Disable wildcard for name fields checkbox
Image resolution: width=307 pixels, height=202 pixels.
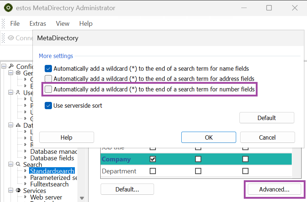(48, 69)
